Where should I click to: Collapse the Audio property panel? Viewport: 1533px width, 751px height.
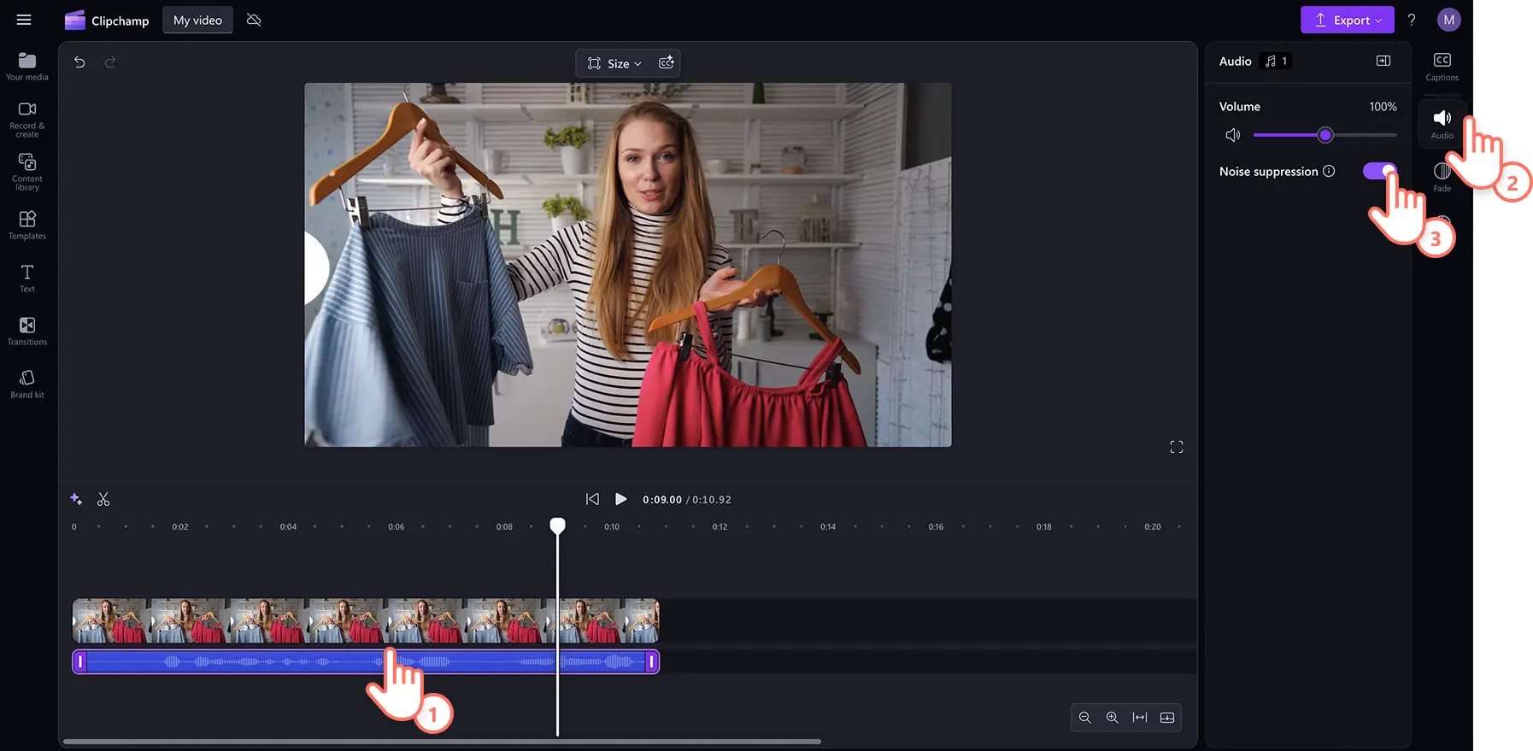click(1383, 61)
